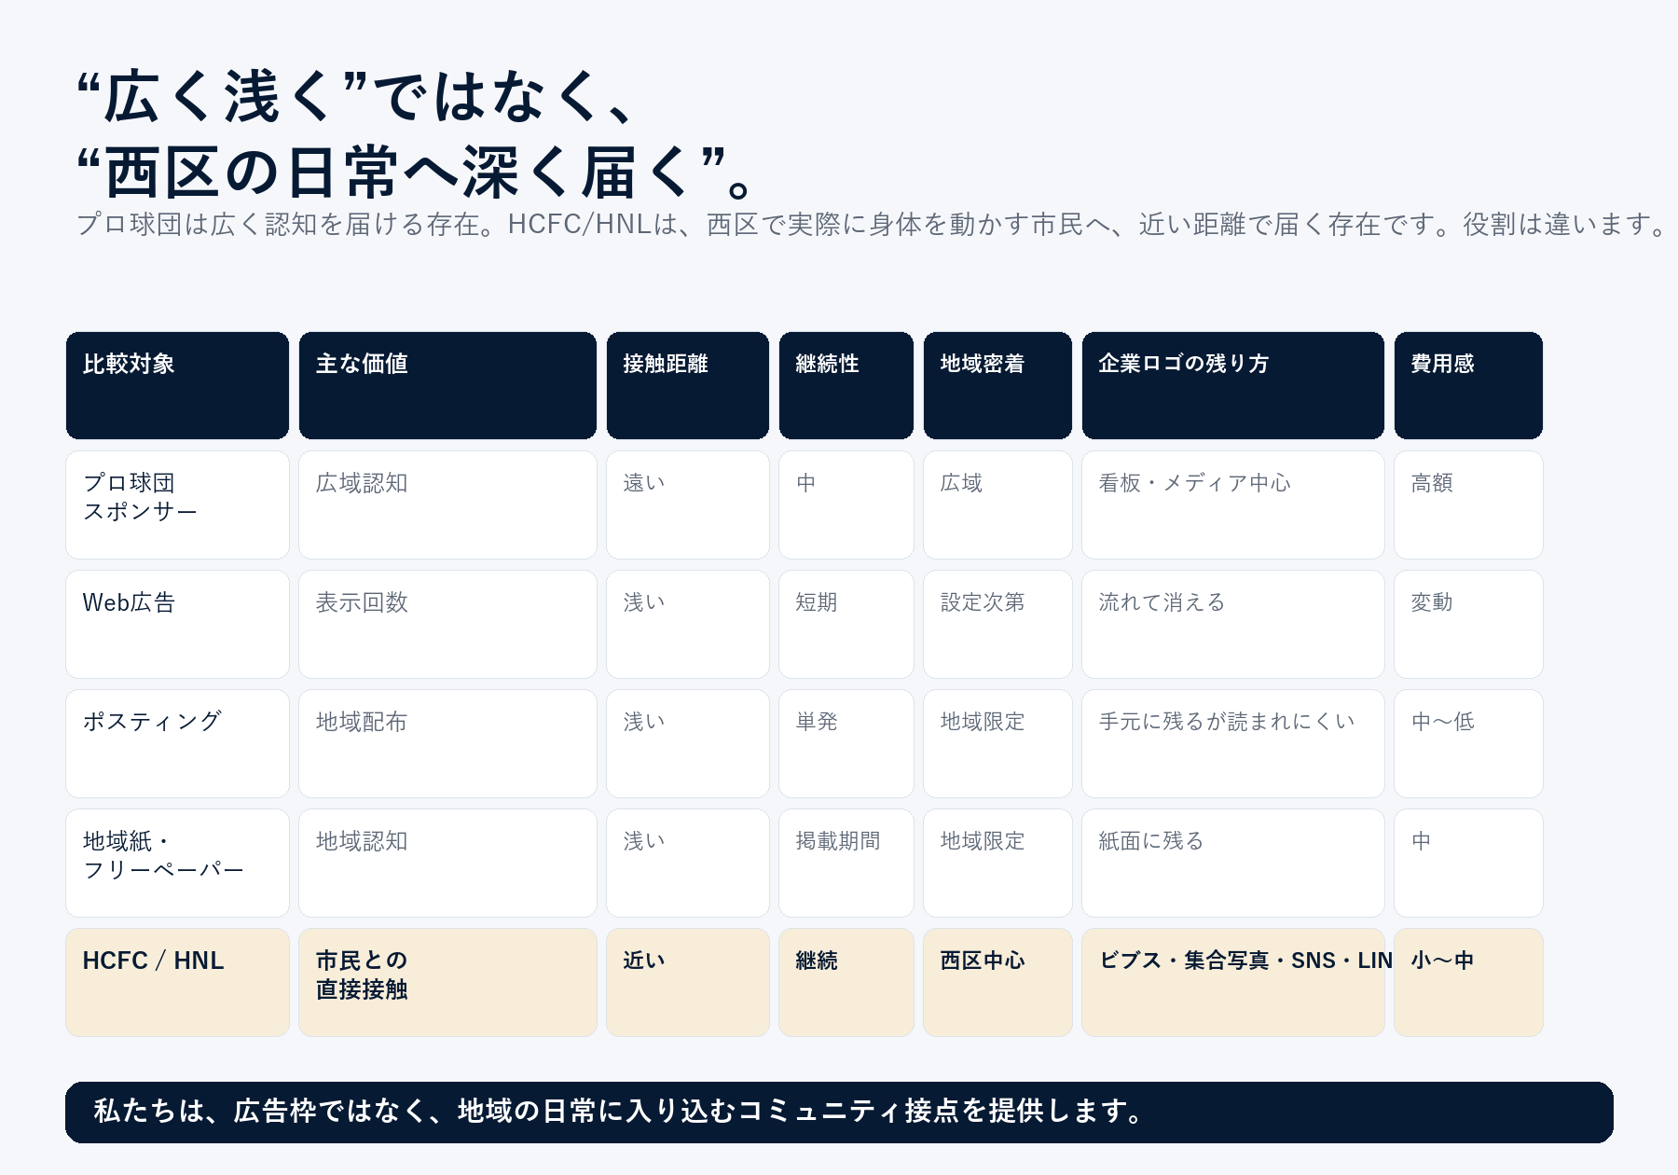Click the heading “西区の日常へ深く届く”

tap(413, 173)
